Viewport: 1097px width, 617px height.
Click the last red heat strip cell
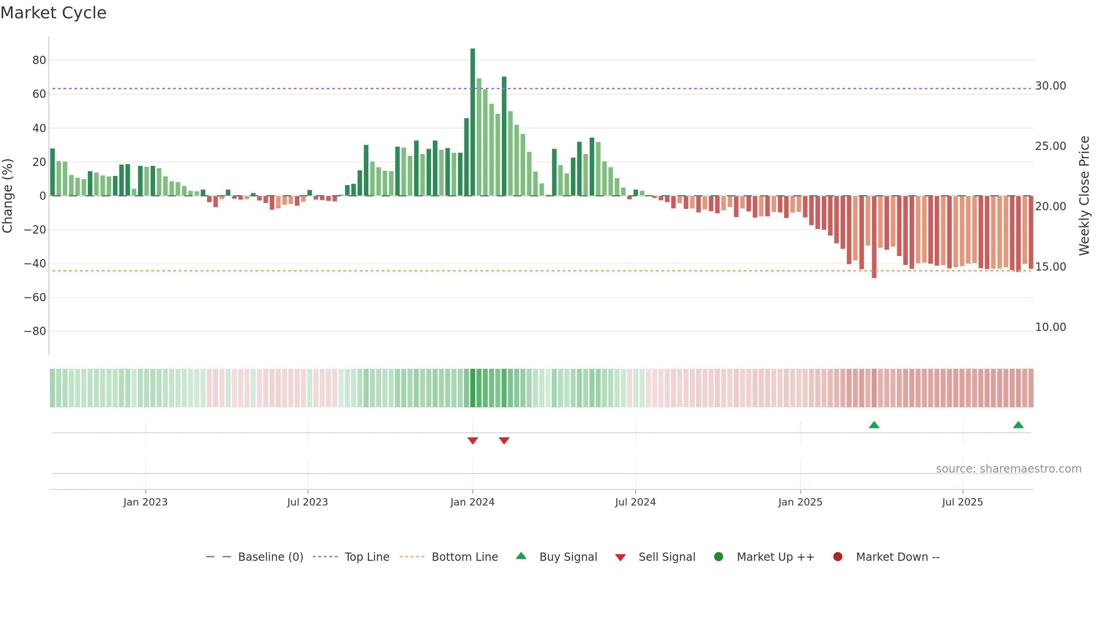[1031, 388]
